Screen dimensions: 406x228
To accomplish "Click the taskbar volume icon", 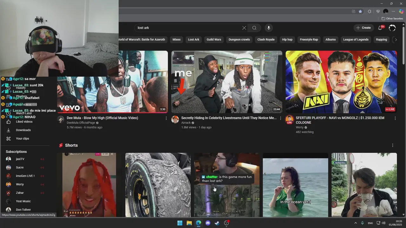I will click(384, 223).
